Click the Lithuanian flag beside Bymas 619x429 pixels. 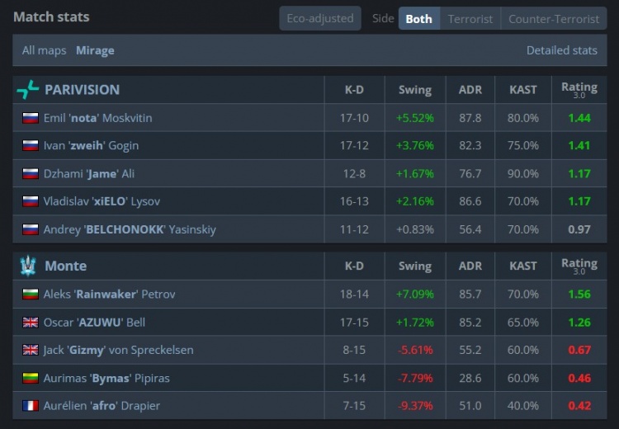(31, 378)
